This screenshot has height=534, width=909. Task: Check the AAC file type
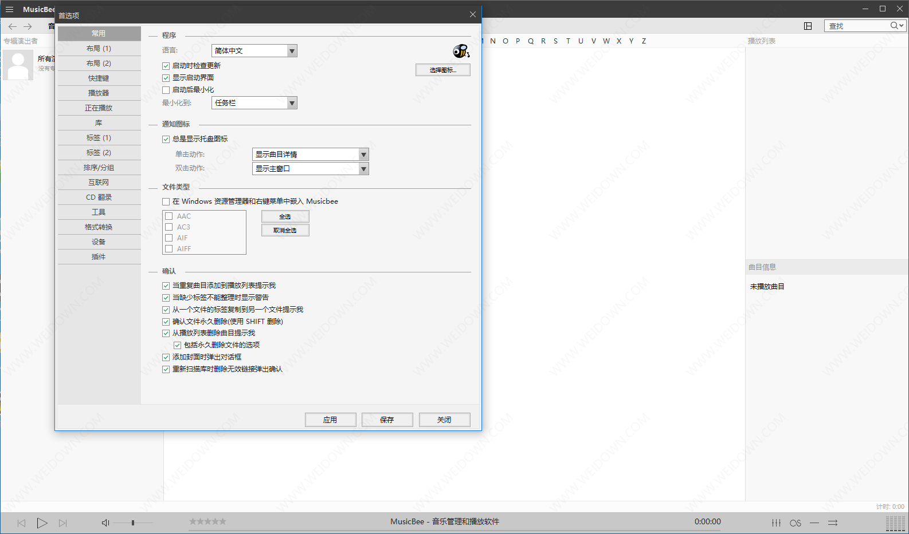coord(169,216)
